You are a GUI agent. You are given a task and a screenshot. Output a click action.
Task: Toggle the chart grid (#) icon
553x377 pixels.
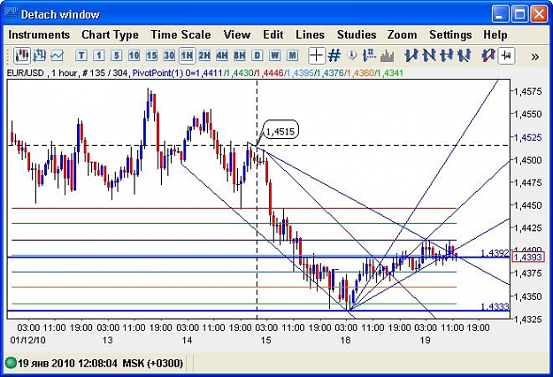334,56
